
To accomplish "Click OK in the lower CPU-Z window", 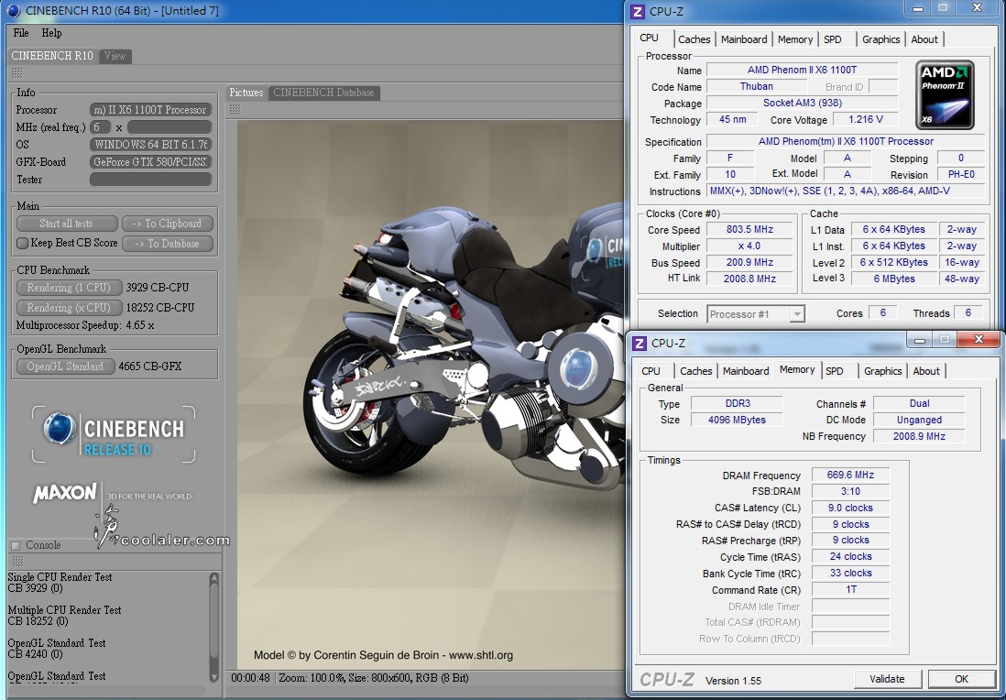I will point(961,679).
